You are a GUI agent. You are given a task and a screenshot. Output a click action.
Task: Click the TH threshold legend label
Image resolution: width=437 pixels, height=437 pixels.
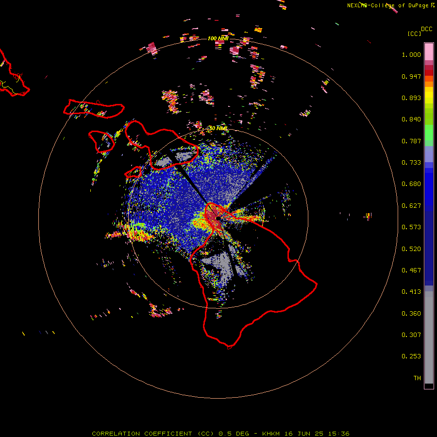[417, 378]
